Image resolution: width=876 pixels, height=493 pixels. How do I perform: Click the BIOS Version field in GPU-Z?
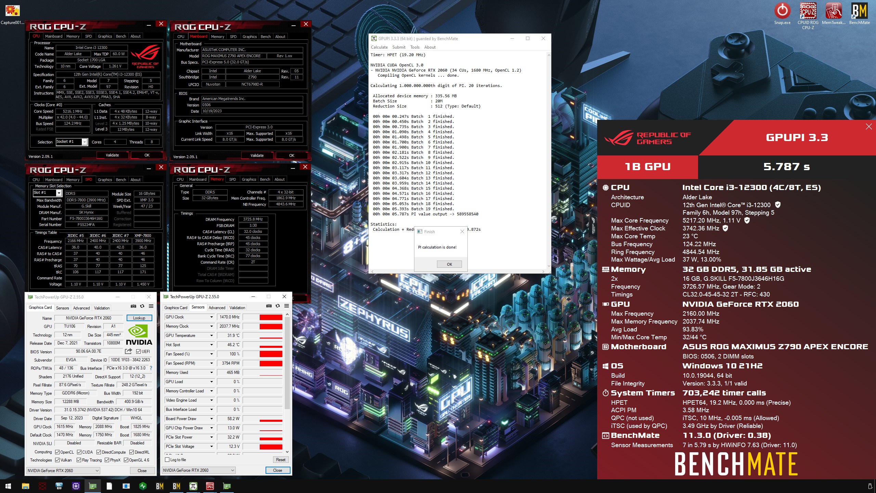click(x=89, y=351)
